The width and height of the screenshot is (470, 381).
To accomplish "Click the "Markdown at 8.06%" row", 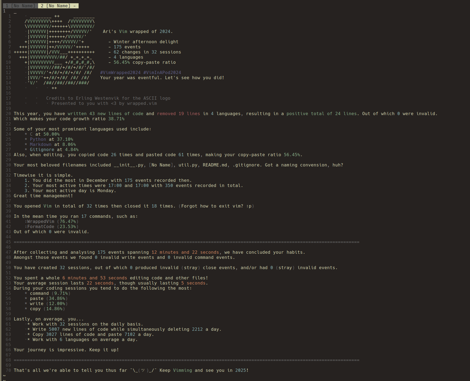I will [x=53, y=144].
